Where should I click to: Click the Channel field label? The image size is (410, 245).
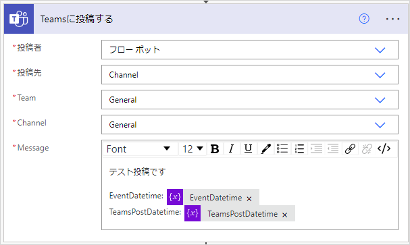click(x=32, y=123)
